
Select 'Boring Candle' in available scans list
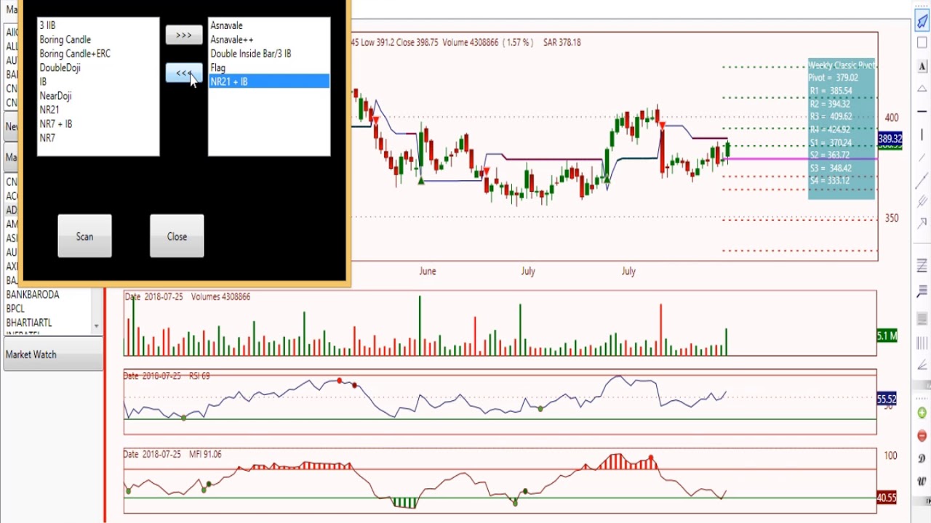point(98,39)
